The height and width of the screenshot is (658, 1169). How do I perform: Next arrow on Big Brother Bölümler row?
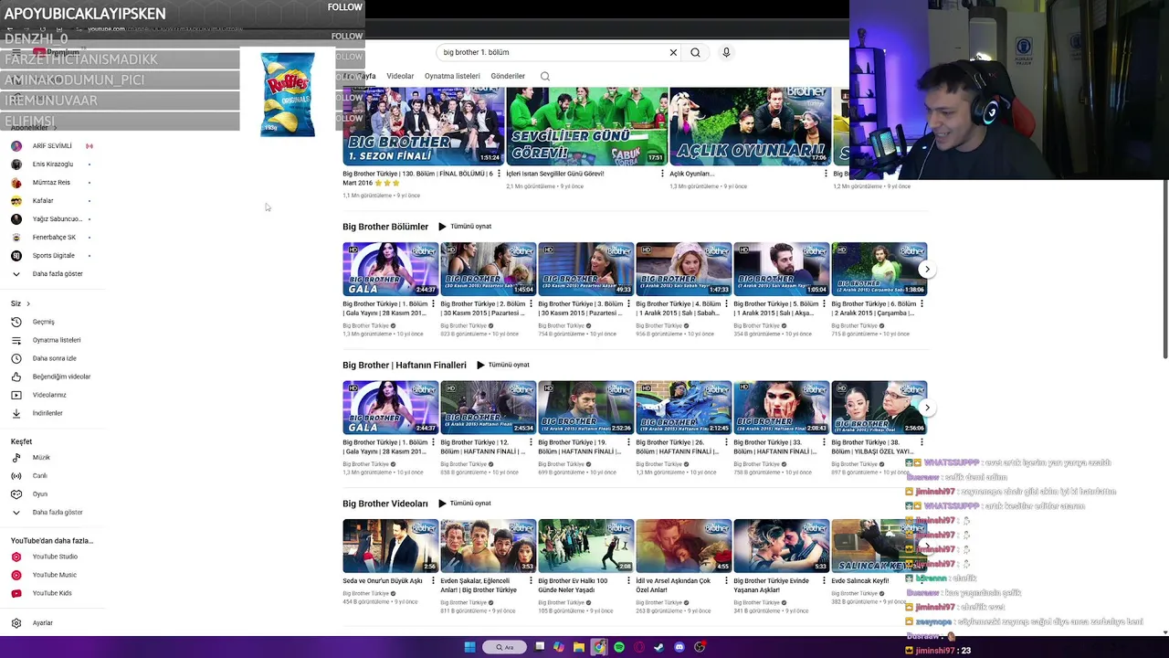(x=927, y=270)
